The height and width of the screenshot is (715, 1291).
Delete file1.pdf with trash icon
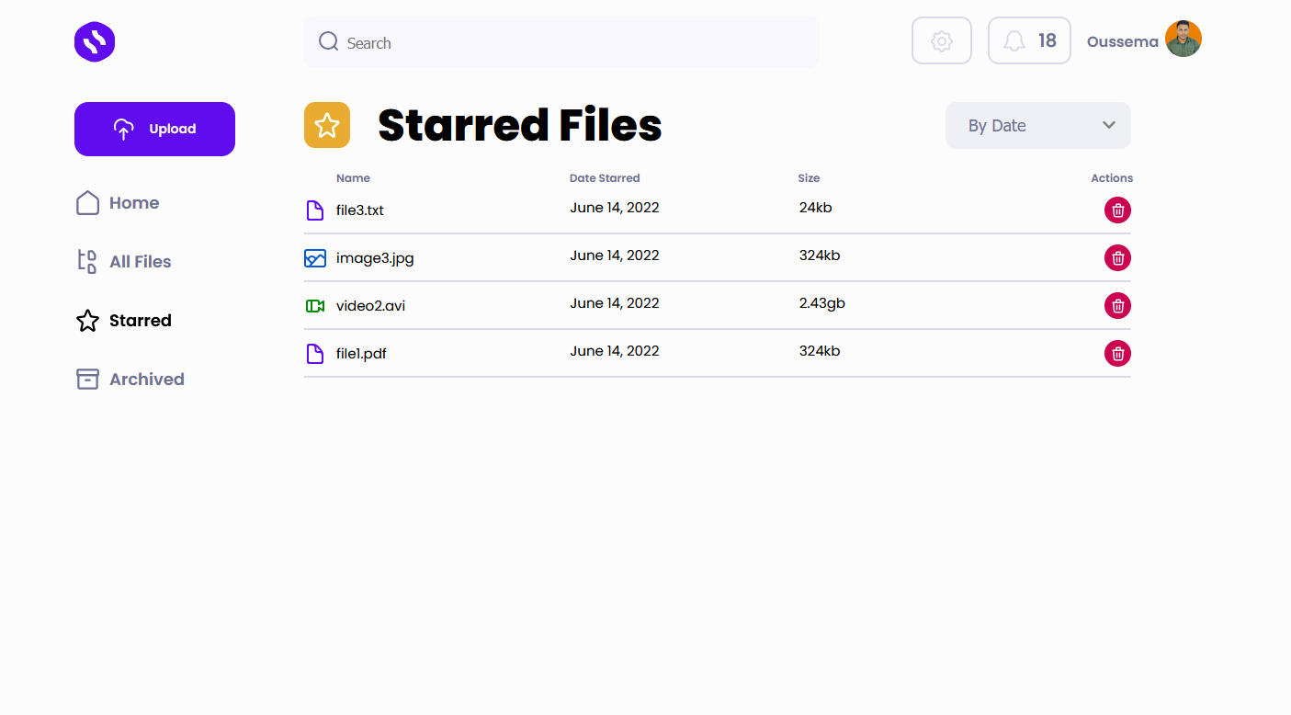point(1117,354)
